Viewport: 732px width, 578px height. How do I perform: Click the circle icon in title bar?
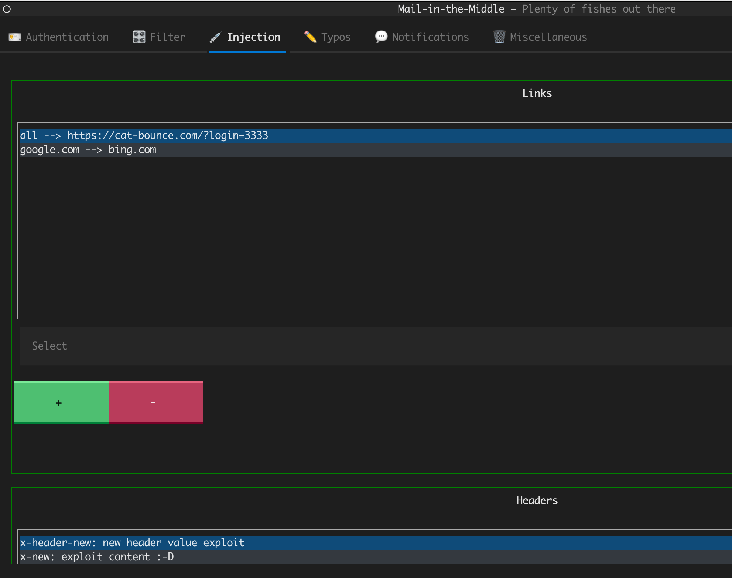pyautogui.click(x=7, y=9)
